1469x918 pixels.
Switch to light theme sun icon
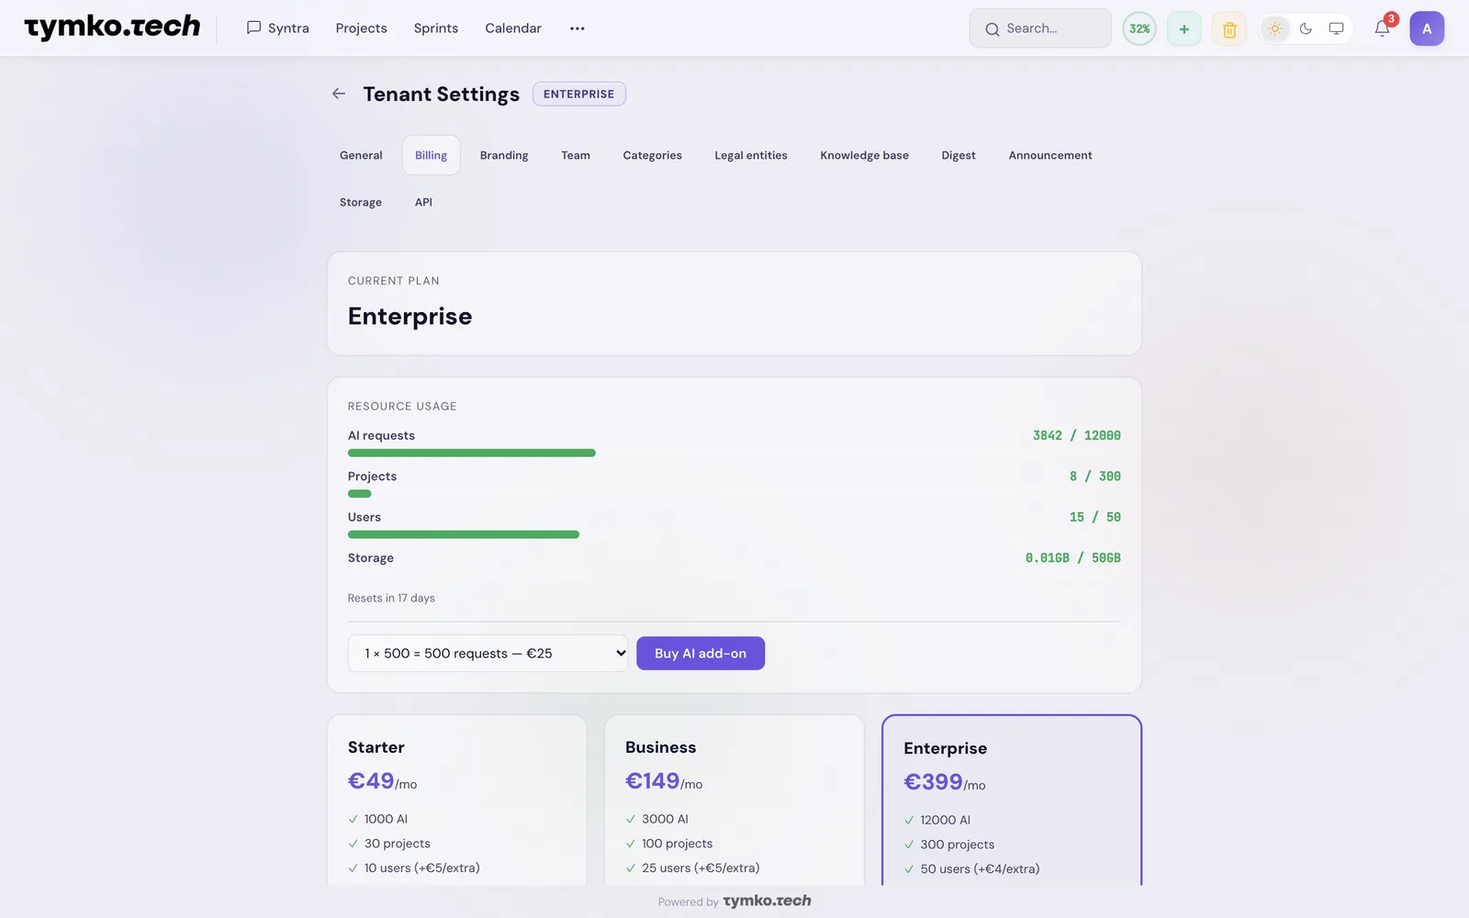pos(1275,28)
